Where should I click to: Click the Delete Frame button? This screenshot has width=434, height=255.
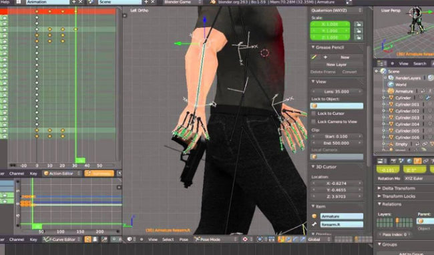(322, 72)
